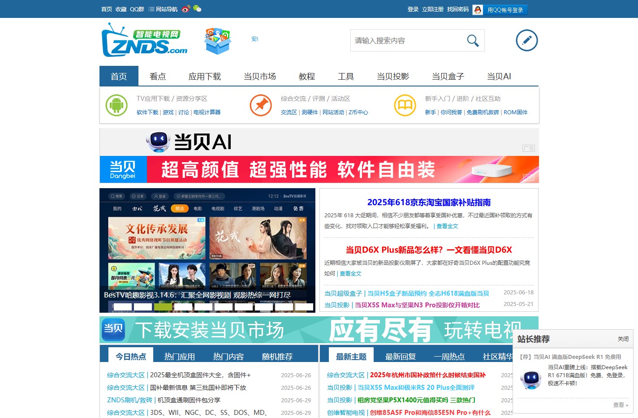Select the first white slideshow indicator

click(123, 307)
